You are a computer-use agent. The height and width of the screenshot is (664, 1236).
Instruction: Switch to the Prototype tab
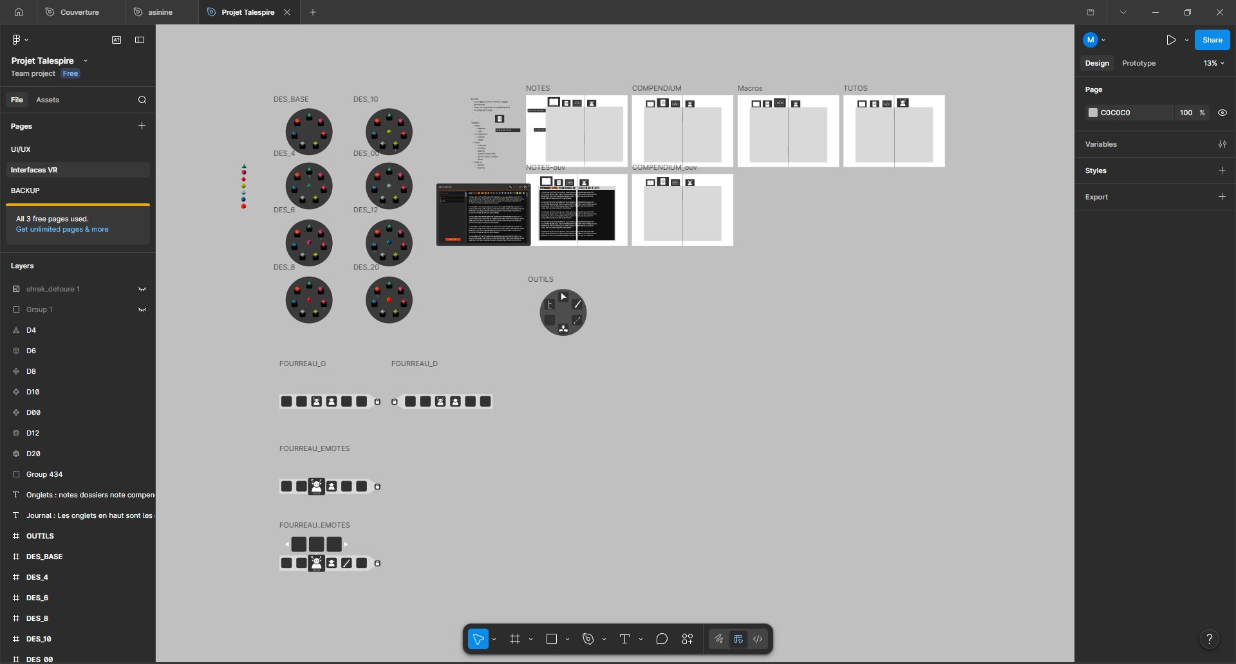click(1138, 63)
